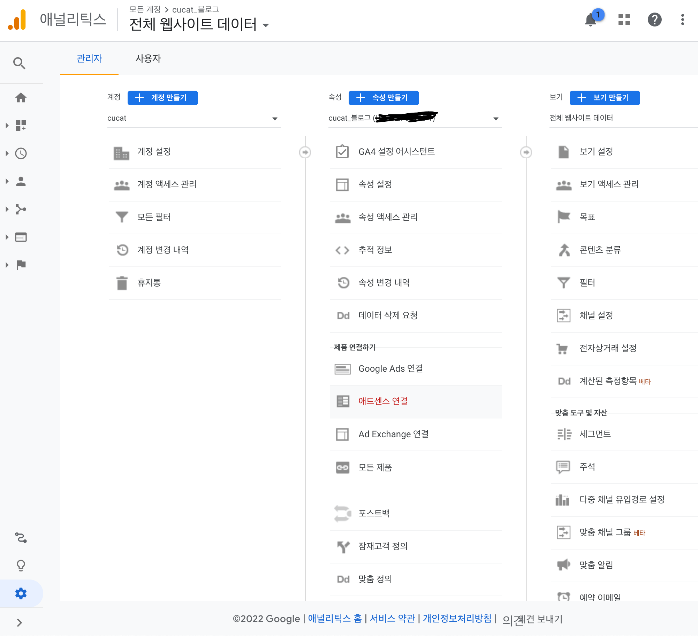
Task: Open the help question mark icon
Action: 654,20
